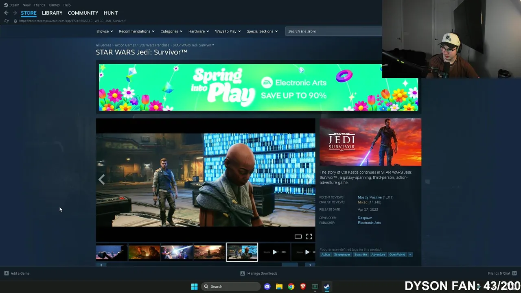
Task: Click the Spring into Play EA banner
Action: point(258,87)
